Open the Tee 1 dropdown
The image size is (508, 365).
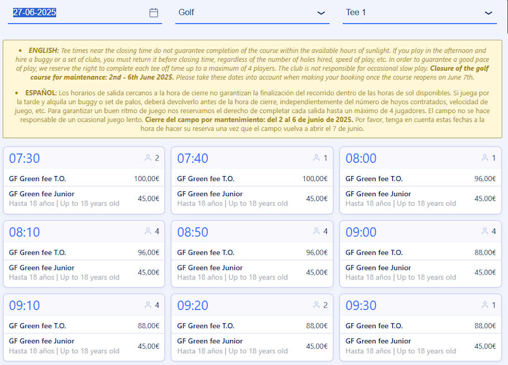coord(419,12)
